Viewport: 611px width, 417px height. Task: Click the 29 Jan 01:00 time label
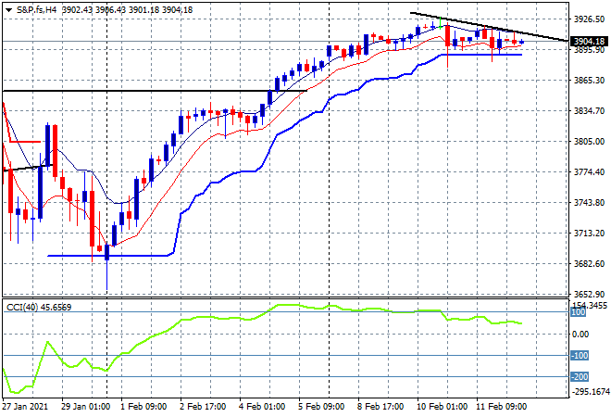coord(85,407)
